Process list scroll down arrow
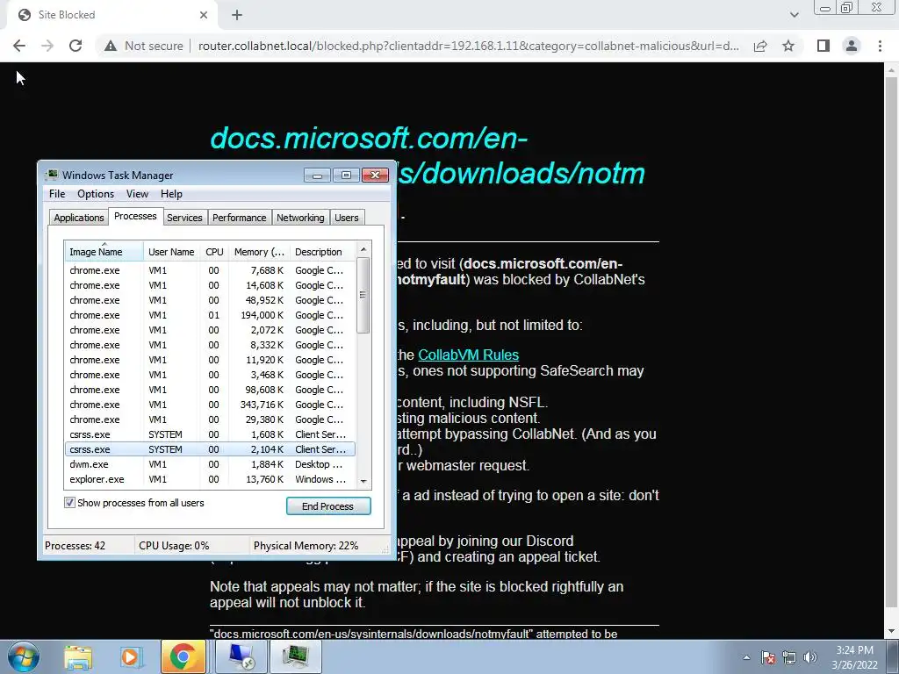The height and width of the screenshot is (674, 899). click(x=363, y=482)
